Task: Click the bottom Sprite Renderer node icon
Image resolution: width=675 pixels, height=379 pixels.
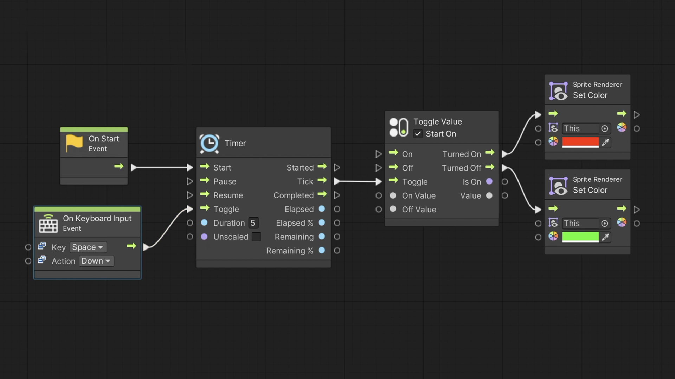Action: [559, 185]
